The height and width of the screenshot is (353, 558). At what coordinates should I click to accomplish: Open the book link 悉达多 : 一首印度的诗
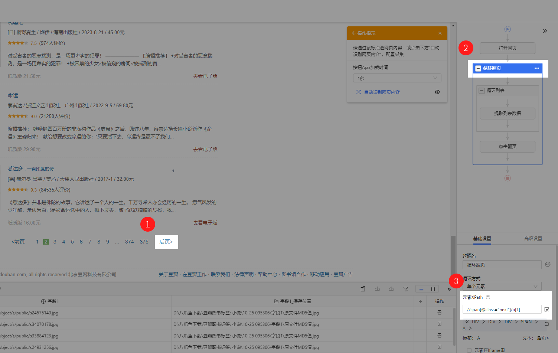point(31,169)
